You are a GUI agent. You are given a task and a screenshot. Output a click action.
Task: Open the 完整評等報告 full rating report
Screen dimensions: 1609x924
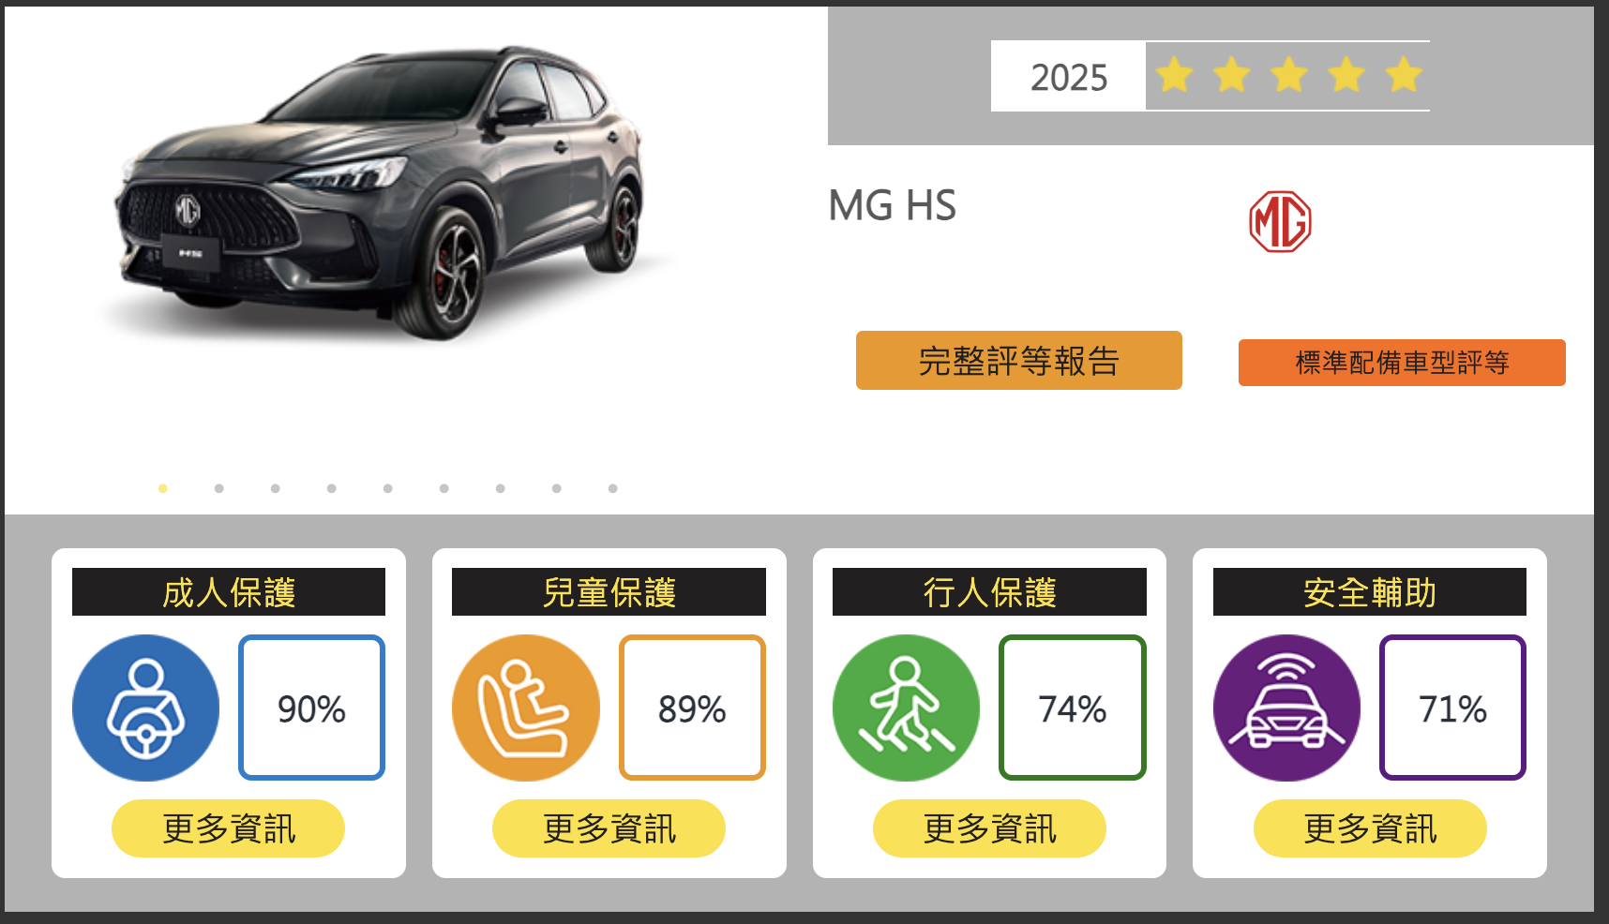pos(1019,360)
